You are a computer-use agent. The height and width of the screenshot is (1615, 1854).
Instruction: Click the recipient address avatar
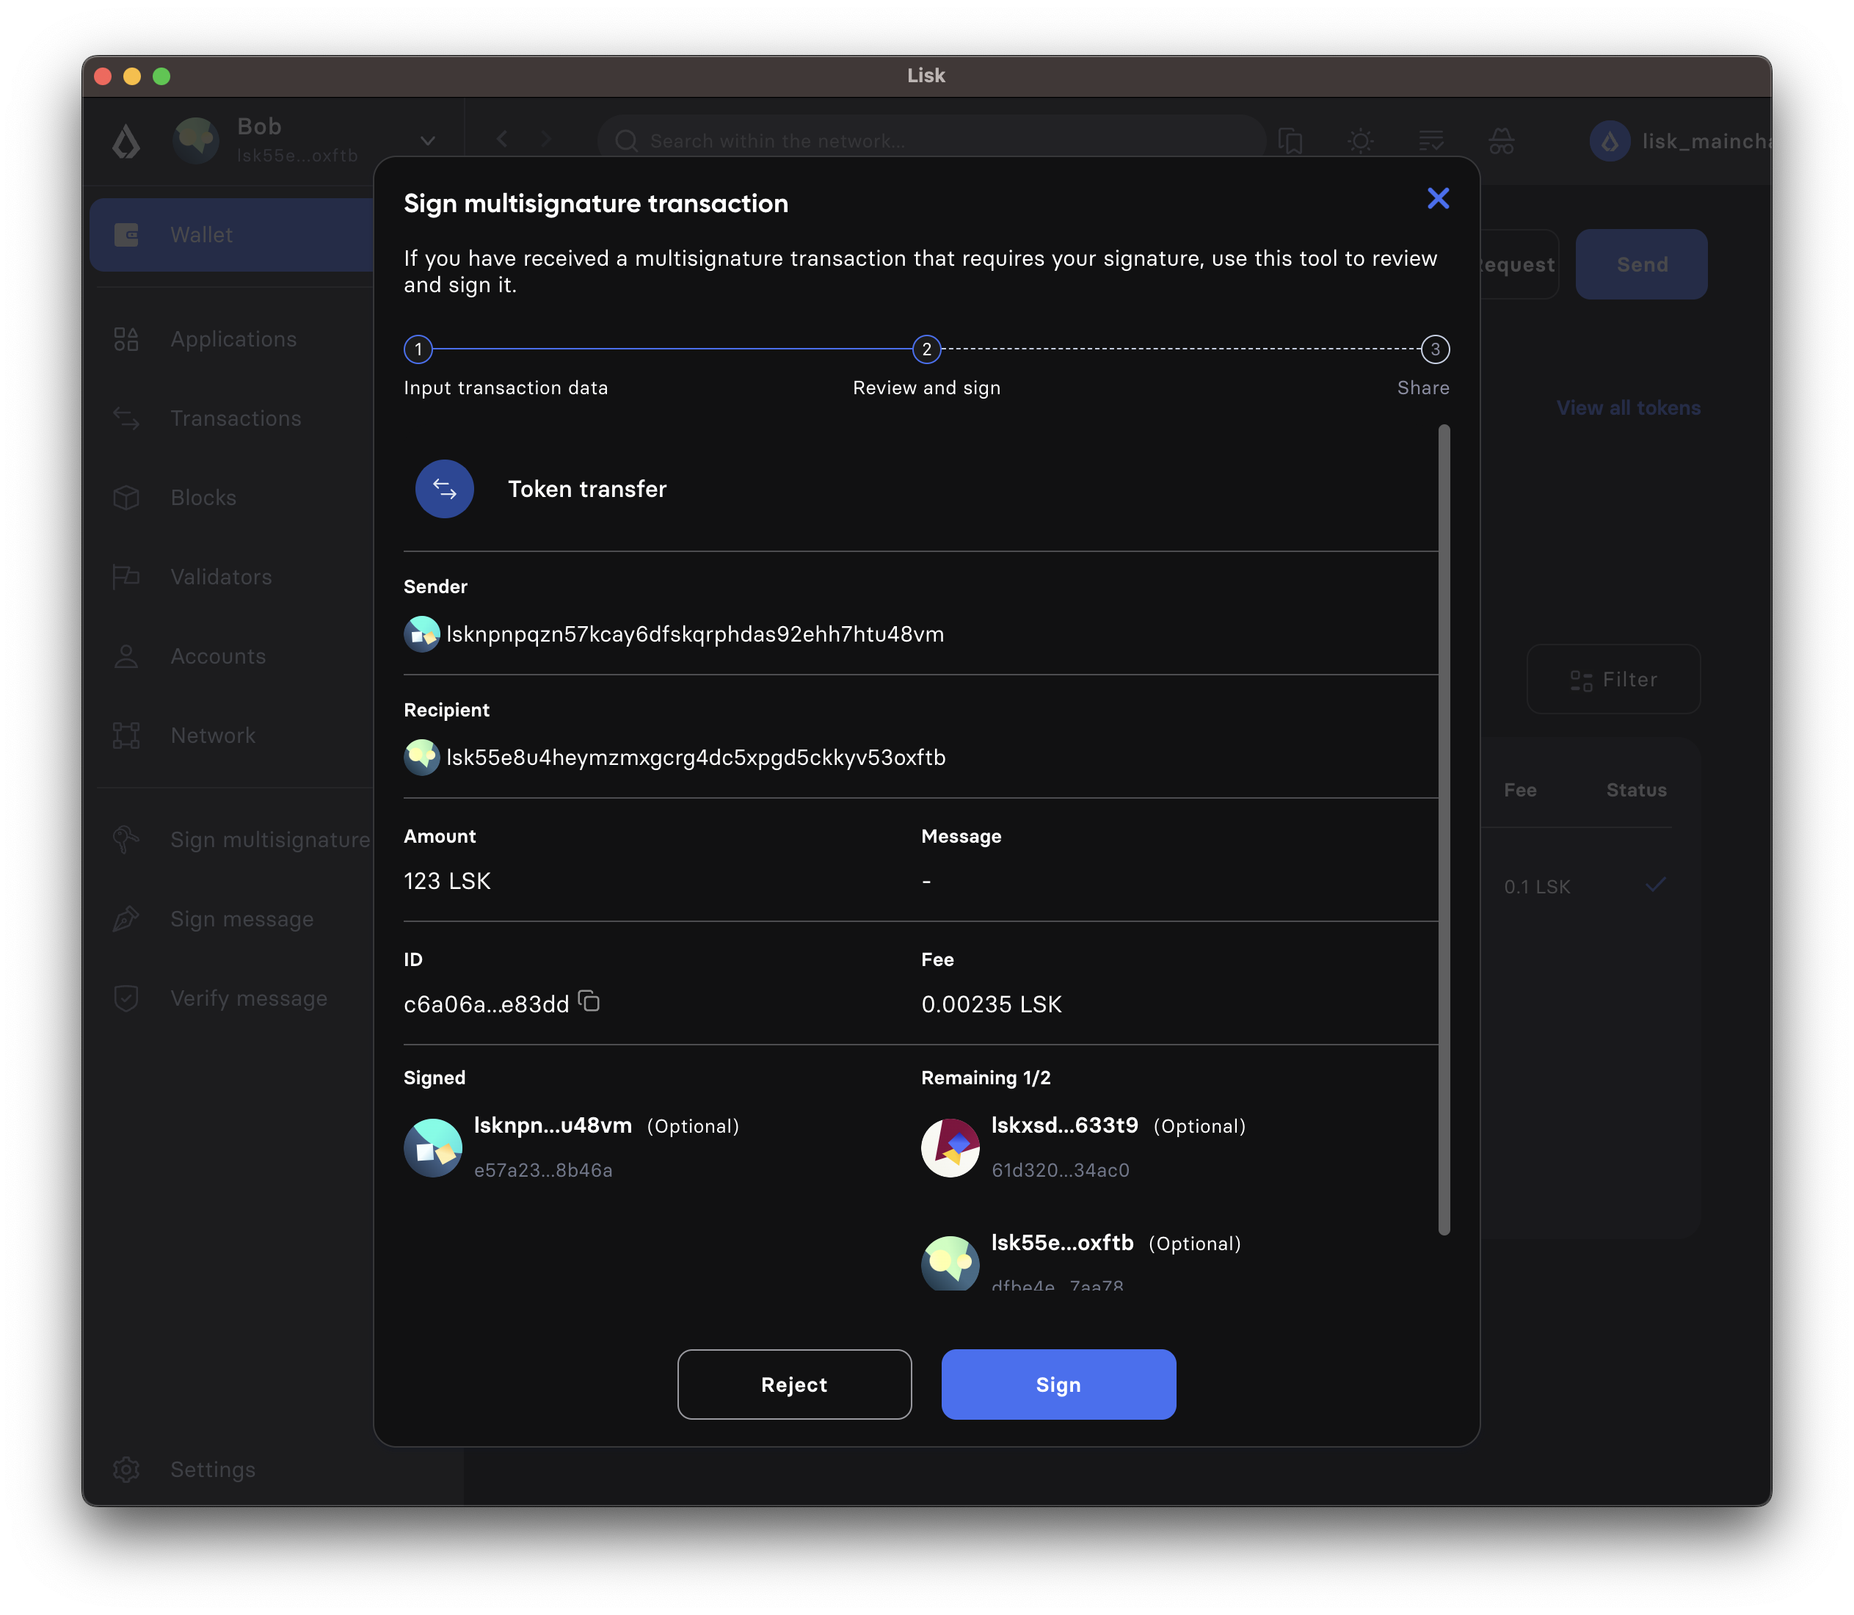pos(421,758)
